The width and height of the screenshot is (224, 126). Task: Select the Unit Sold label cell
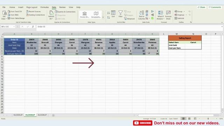(x=177, y=45)
